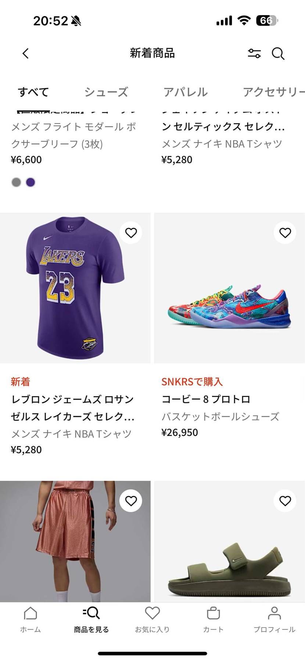
Task: Open the レブロン ジェームズ T-shirt title link
Action: tap(72, 408)
